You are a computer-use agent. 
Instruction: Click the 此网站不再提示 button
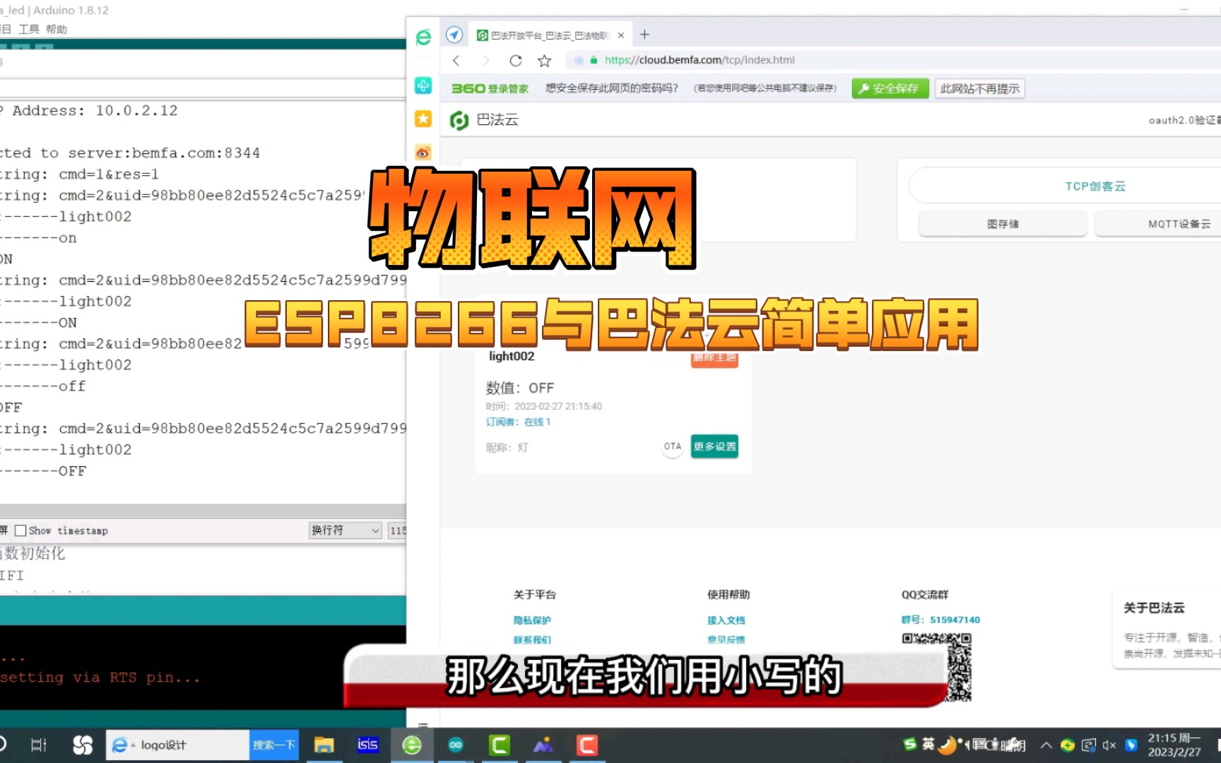point(979,88)
